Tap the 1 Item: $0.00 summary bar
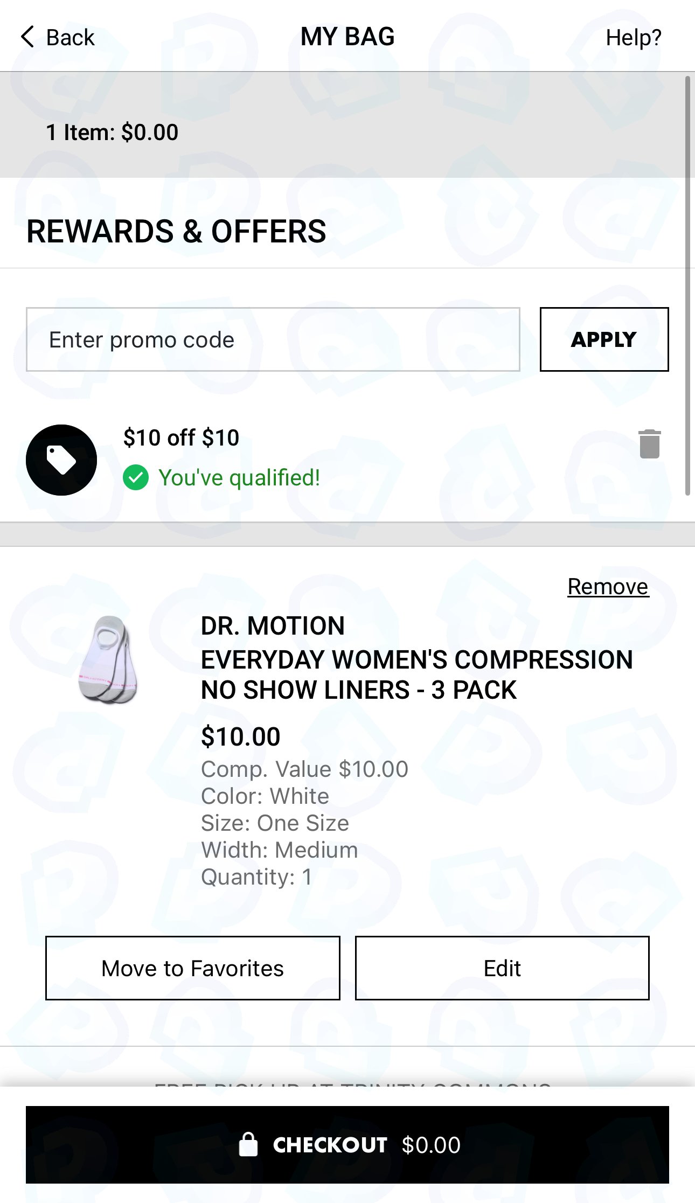Screen dimensions: 695x1203 (347, 133)
